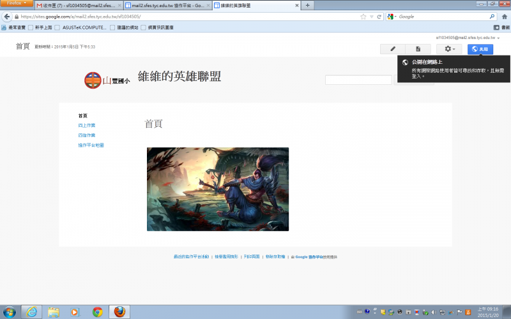
Task: Bookmark this page with the star icon
Action: (x=363, y=17)
